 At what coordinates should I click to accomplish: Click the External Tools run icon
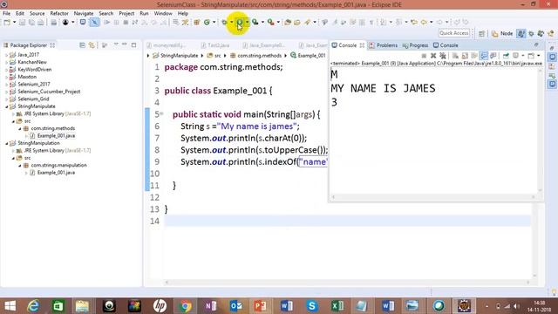pos(271,22)
